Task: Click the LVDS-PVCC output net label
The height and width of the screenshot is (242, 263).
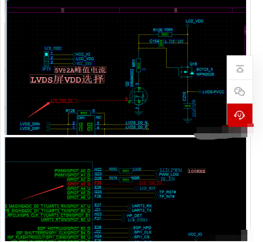Action: click(214, 91)
